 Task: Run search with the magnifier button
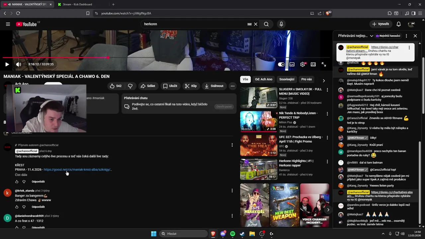(x=266, y=24)
